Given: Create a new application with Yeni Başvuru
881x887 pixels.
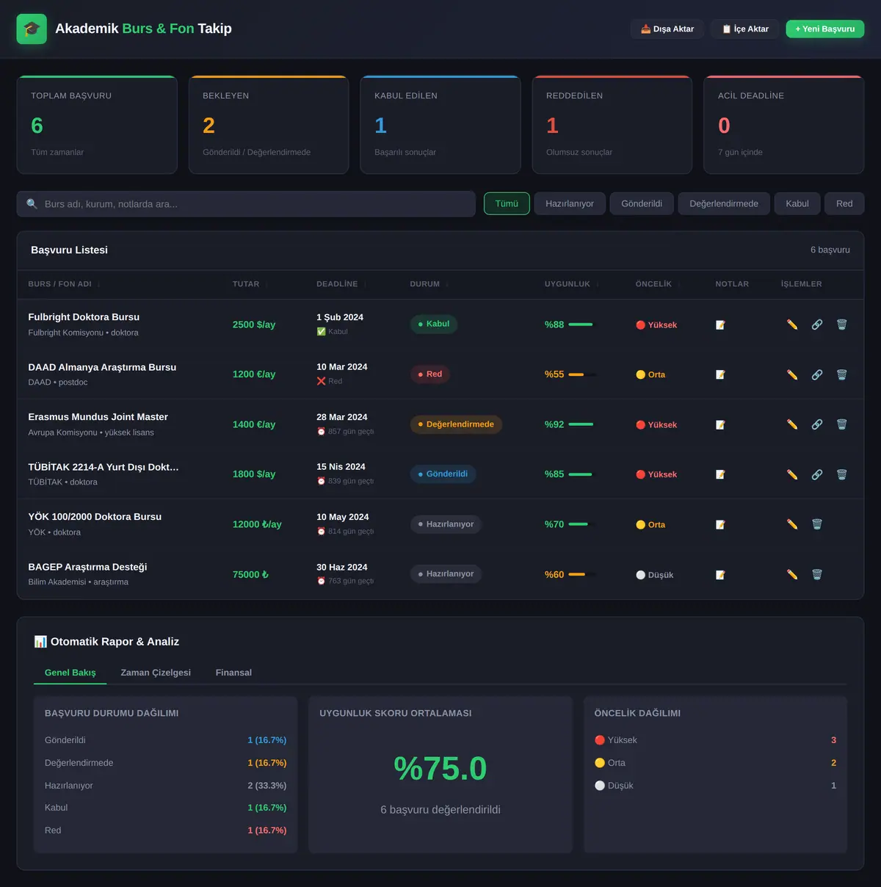Looking at the screenshot, I should click(x=825, y=29).
